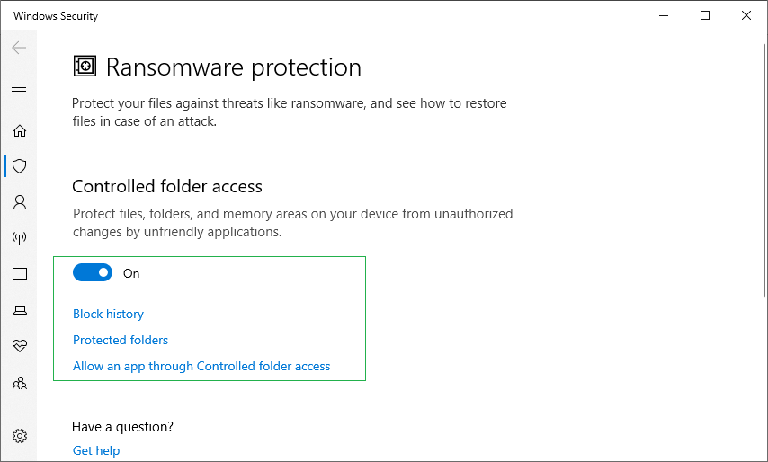Open Account protection person icon
Screen dimensions: 768x462
[x=20, y=202]
